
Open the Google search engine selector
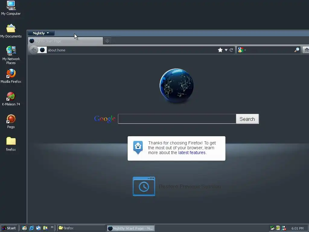pyautogui.click(x=242, y=50)
